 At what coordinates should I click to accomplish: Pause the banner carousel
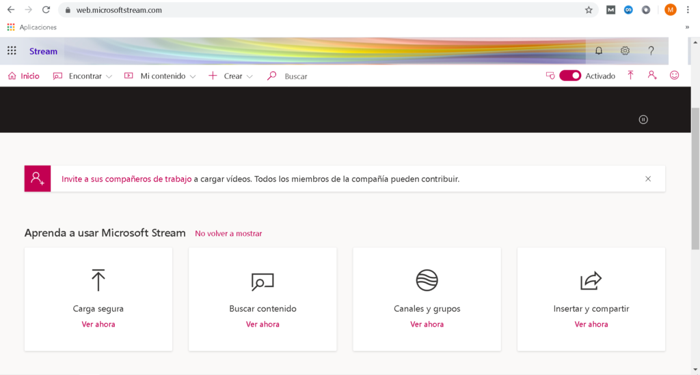[x=643, y=119]
